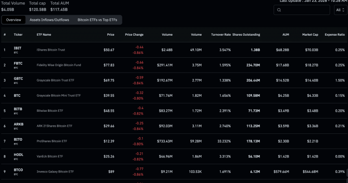348x183 pixels.
Task: Select Invesco Galaxy Bitcoin ETF name
Action: coord(55,171)
